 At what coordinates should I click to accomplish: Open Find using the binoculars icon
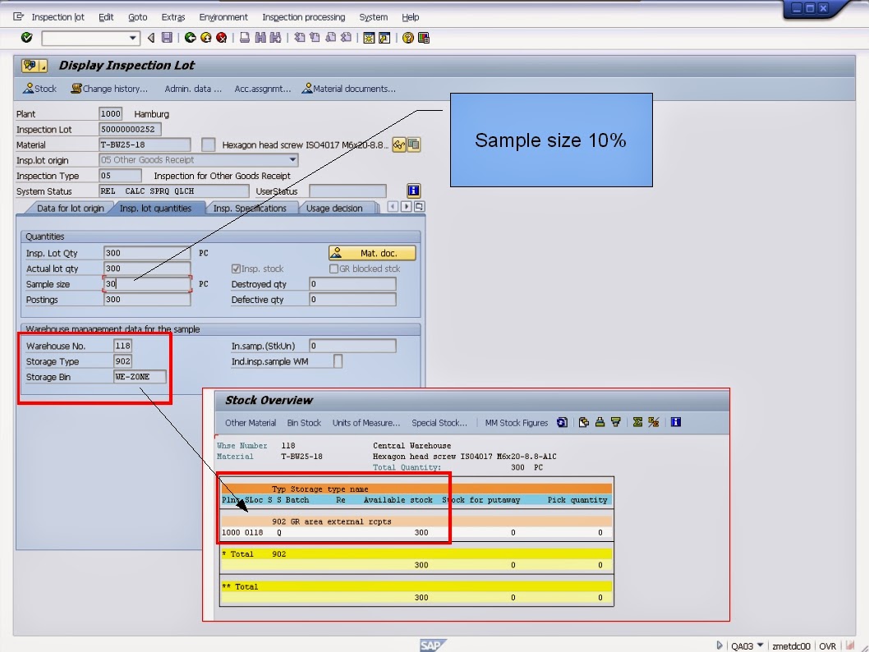(x=260, y=36)
